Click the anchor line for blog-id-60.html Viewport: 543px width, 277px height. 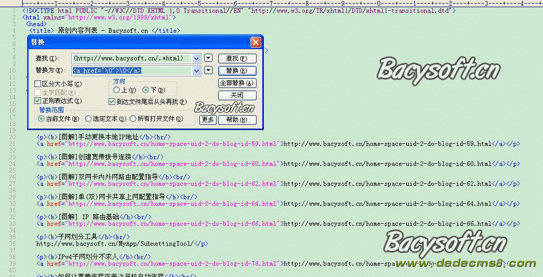point(278,164)
